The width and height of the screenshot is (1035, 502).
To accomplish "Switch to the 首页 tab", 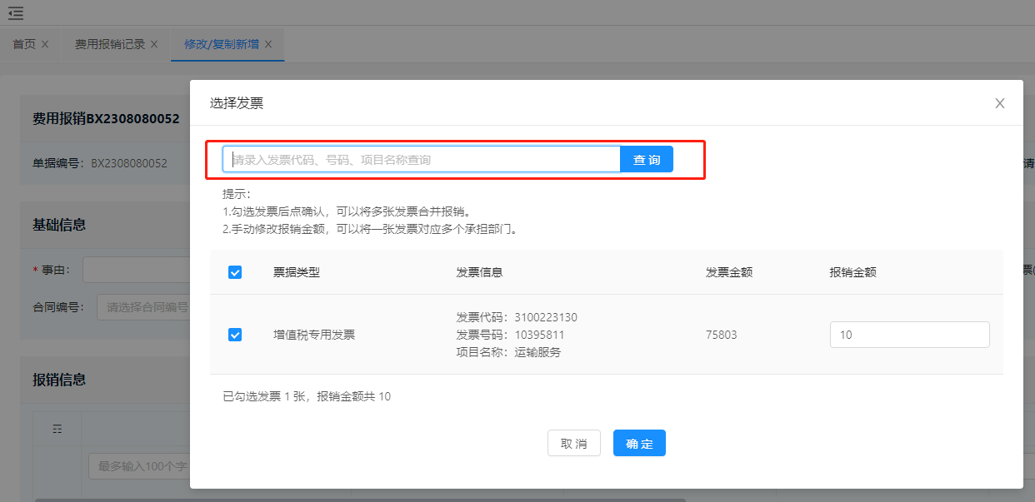I will click(24, 44).
